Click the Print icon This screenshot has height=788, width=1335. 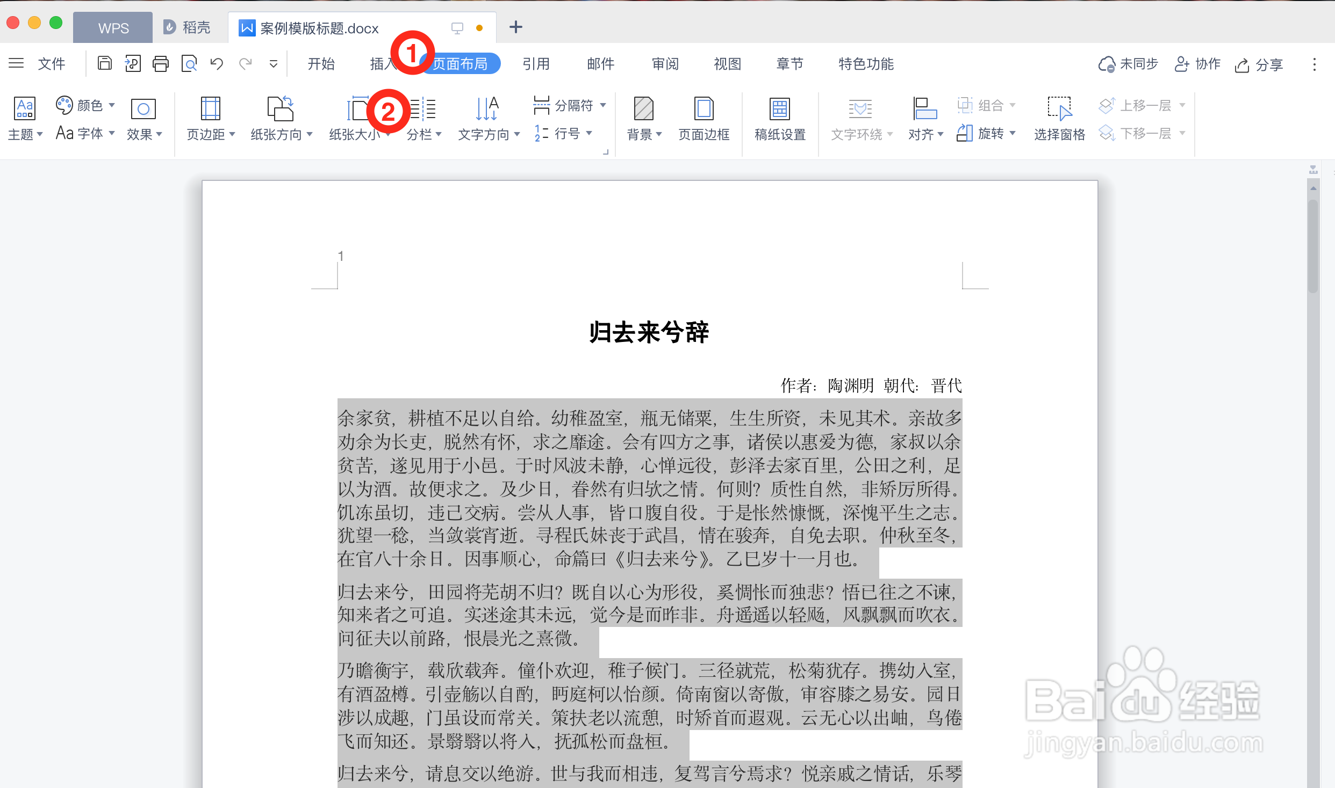coord(161,64)
